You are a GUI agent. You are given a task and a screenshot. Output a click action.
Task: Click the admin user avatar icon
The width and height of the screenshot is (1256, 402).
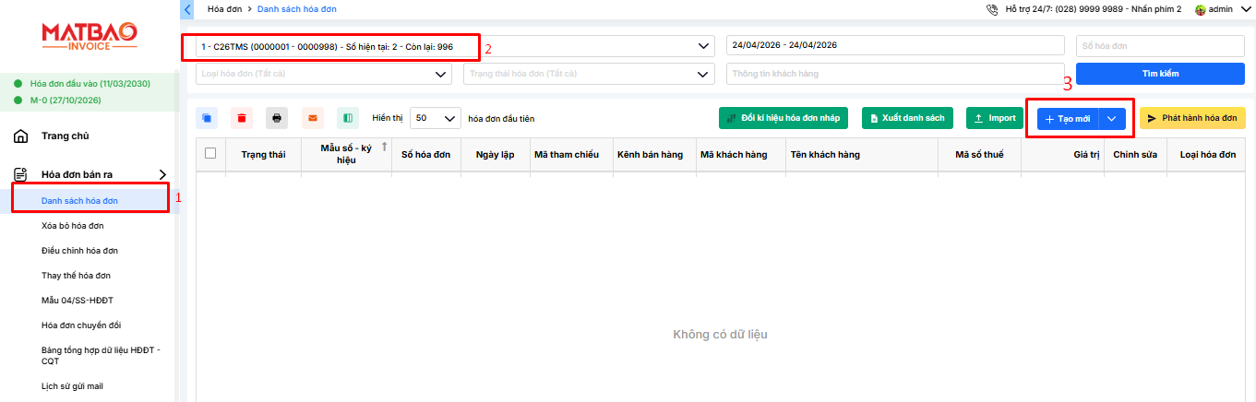click(x=1201, y=9)
